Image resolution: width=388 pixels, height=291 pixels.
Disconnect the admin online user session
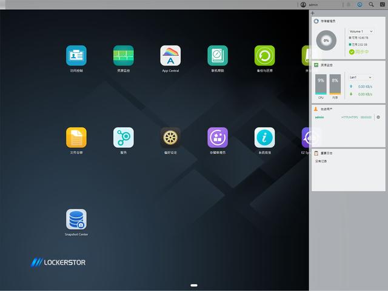[378, 117]
